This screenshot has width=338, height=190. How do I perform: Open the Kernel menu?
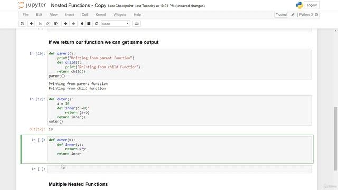[x=100, y=15]
